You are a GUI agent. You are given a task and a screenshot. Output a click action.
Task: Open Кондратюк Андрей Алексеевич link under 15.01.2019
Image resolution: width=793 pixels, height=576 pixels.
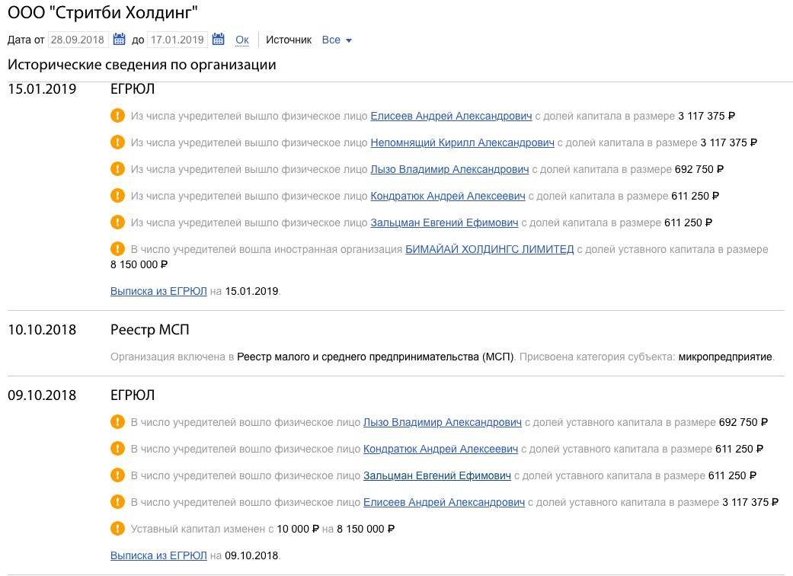(448, 196)
